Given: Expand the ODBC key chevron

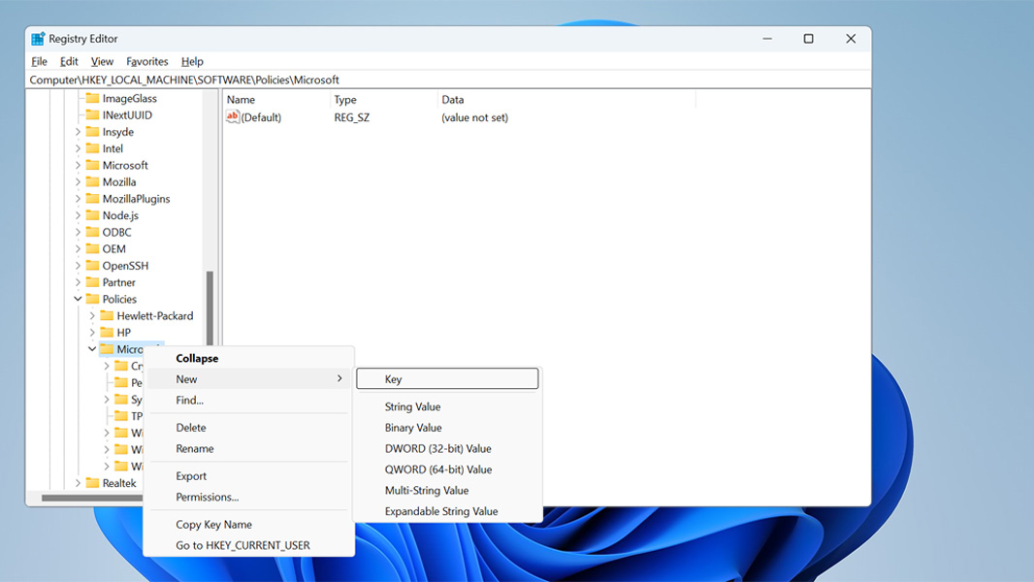Looking at the screenshot, I should point(79,232).
